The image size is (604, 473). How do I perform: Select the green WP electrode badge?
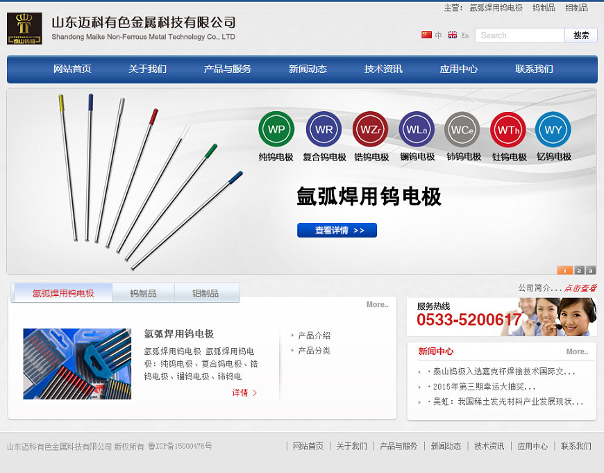click(276, 129)
